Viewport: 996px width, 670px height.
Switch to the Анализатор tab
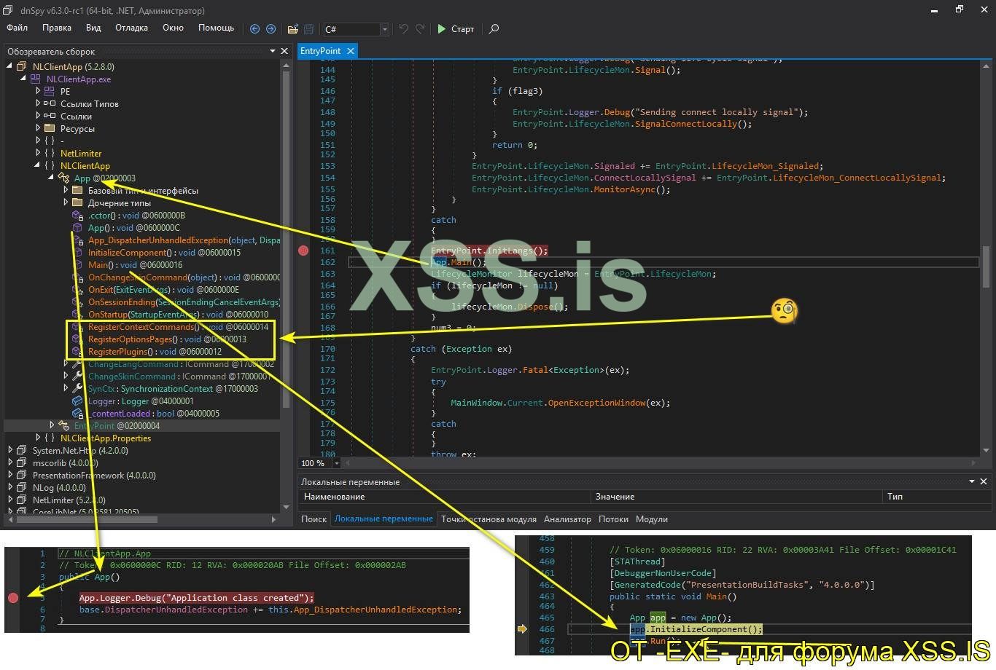567,519
